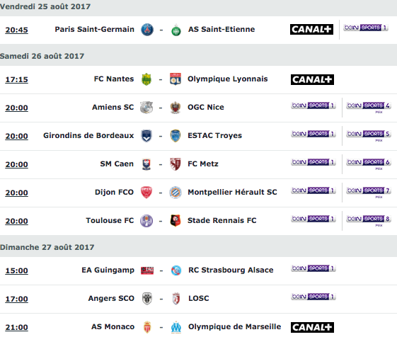
Task: Click the Paris Saint-Germain club crest
Action: coord(147,30)
